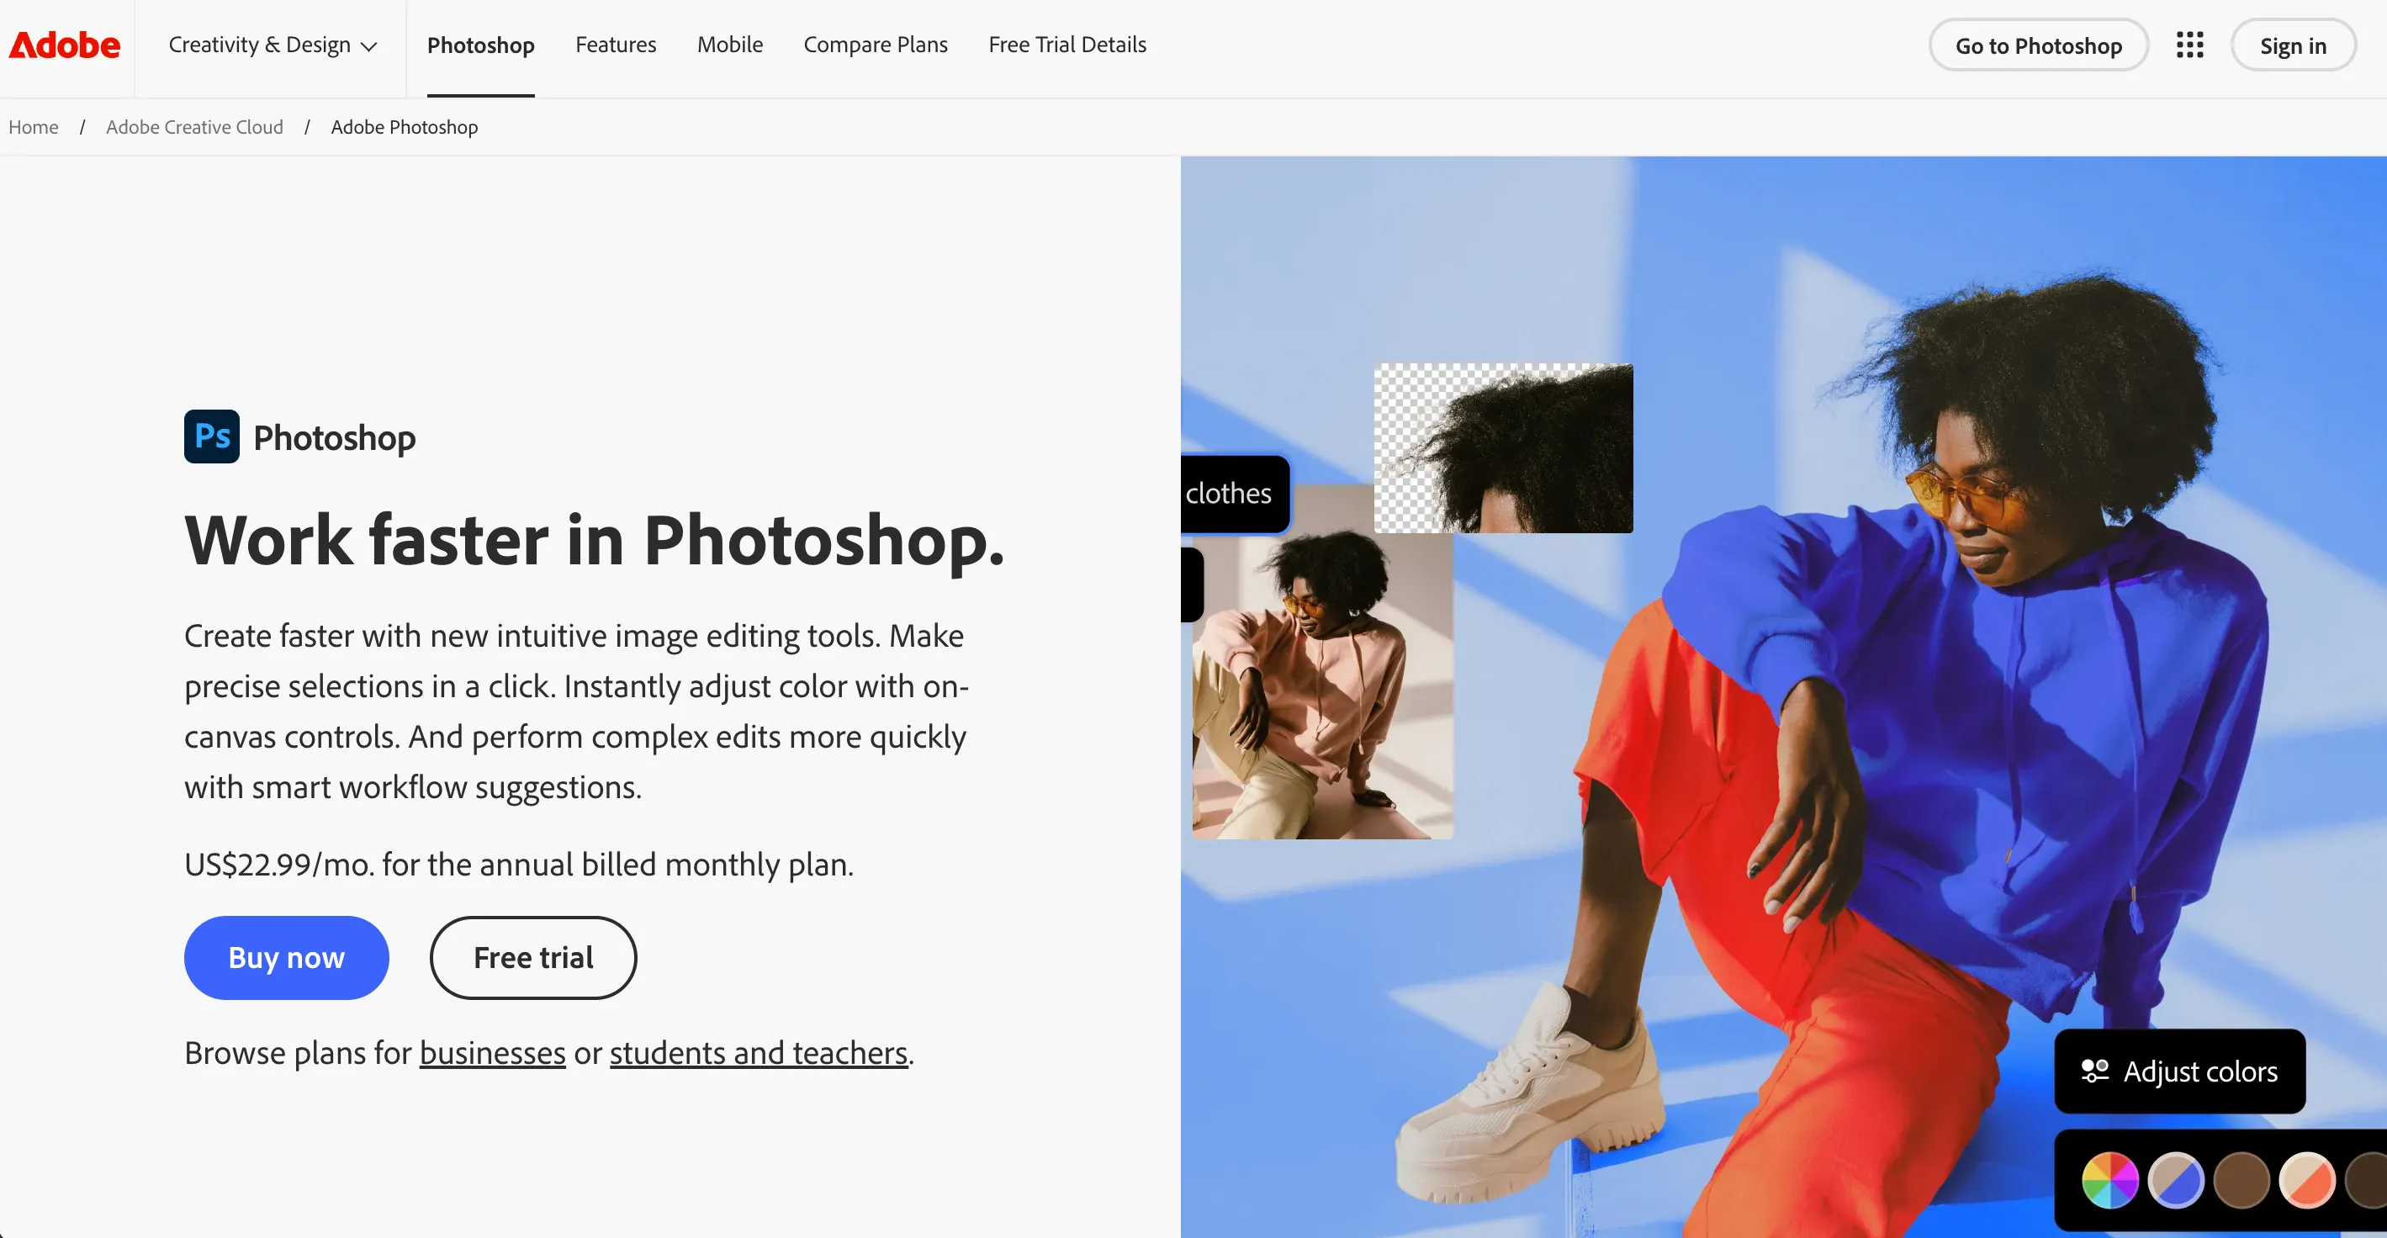Viewport: 2387px width, 1238px height.
Task: Open the app switcher grid icon
Action: pos(2189,45)
